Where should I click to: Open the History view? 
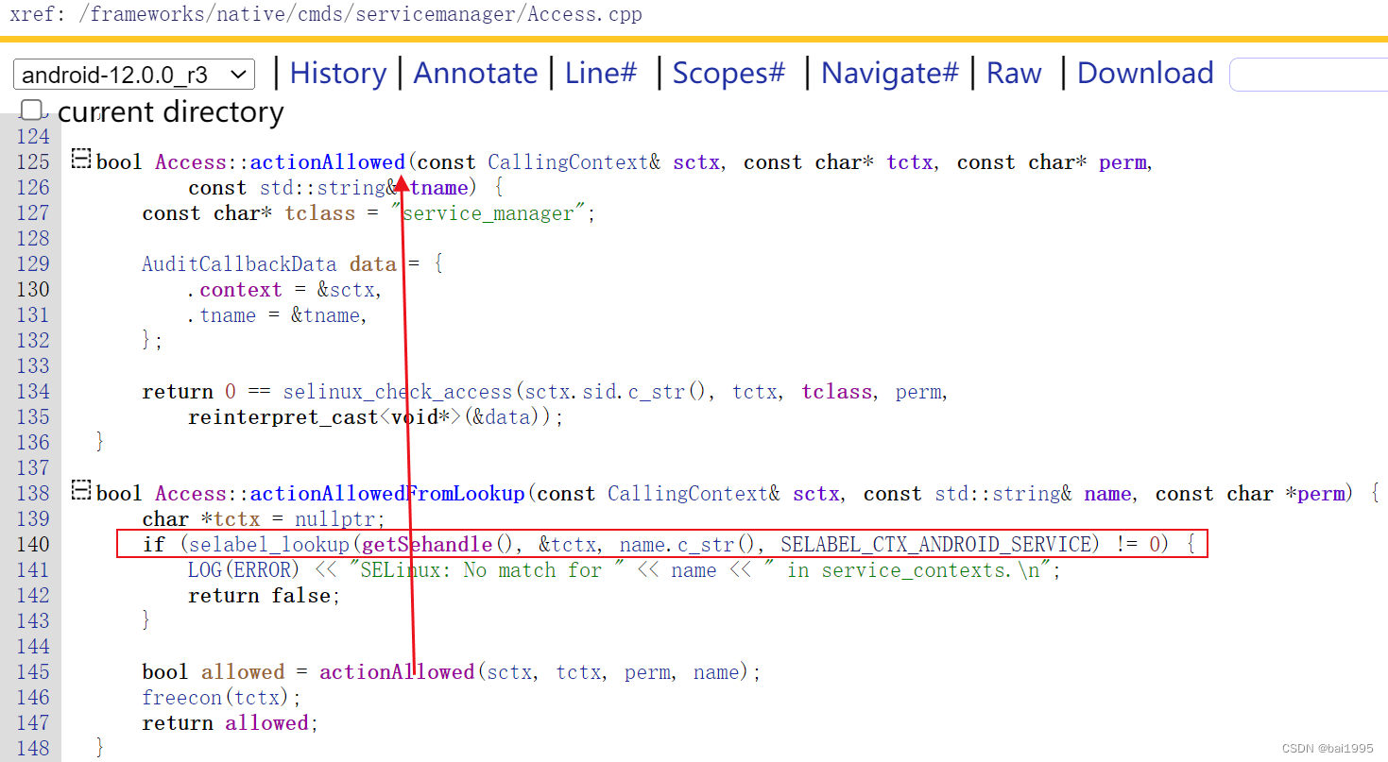point(337,73)
